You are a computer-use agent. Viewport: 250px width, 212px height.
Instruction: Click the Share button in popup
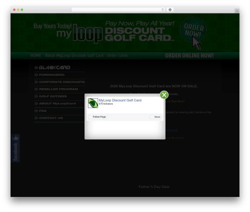155,117
